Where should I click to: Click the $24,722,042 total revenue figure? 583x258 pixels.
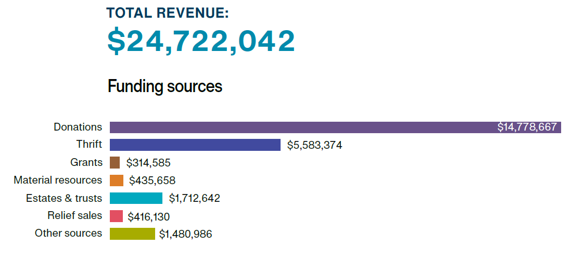pyautogui.click(x=201, y=42)
